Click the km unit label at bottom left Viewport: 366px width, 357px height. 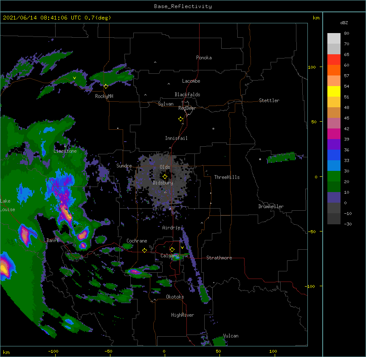click(6, 352)
